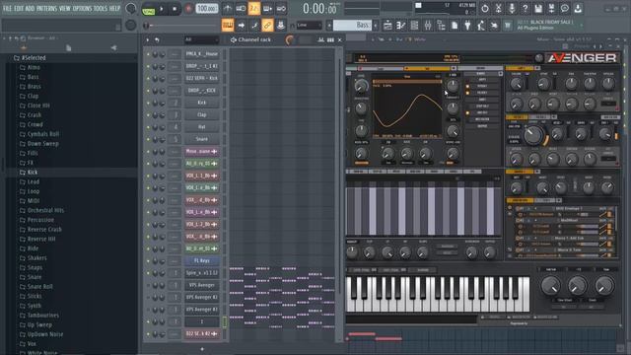Screen dimensions: 631x355
Task: Open the FILE menu
Action: 7,8
